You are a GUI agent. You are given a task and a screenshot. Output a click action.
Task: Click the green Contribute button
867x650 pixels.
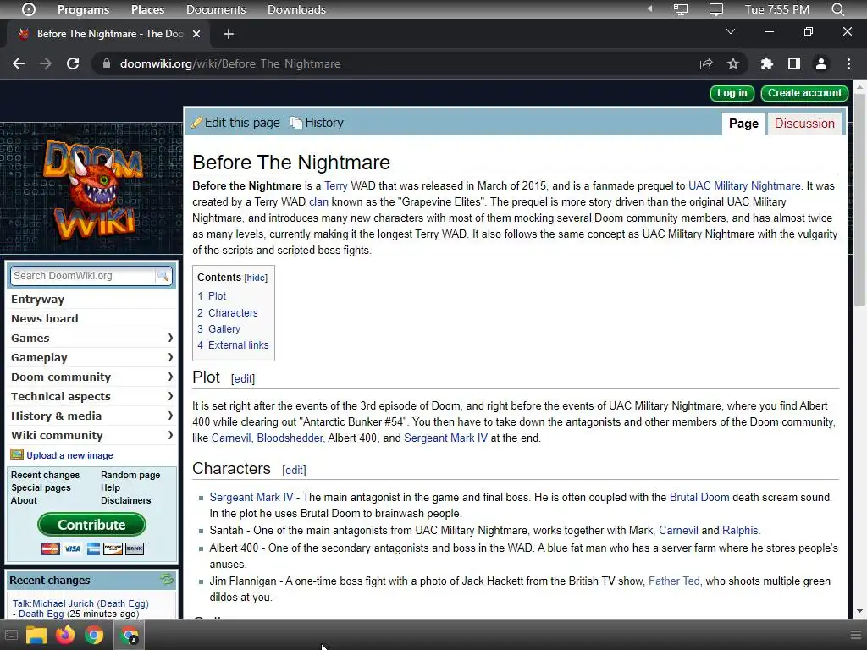91,525
